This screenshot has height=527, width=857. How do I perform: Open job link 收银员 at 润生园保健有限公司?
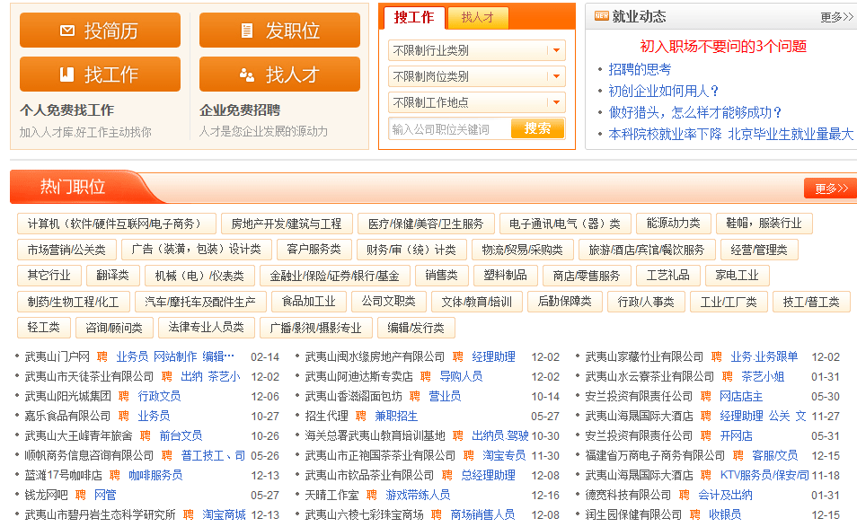725,514
